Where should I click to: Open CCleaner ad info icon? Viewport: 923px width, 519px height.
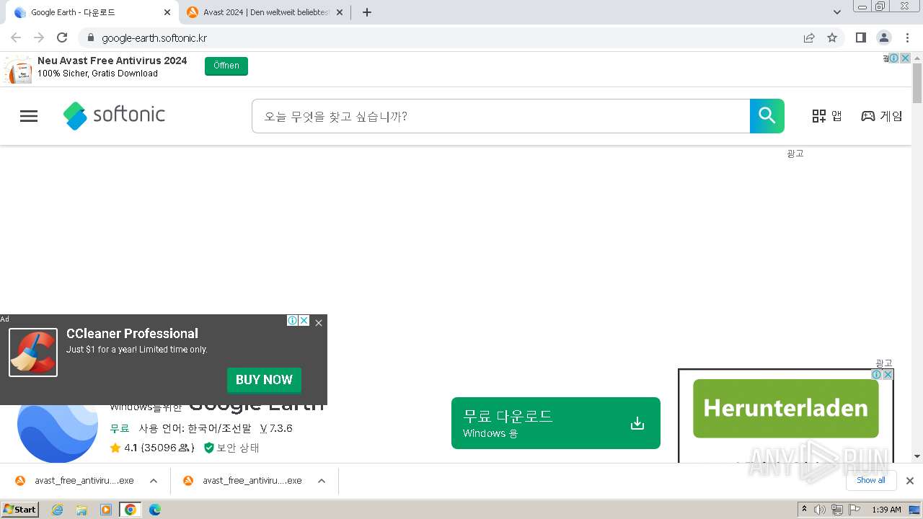[x=293, y=321]
